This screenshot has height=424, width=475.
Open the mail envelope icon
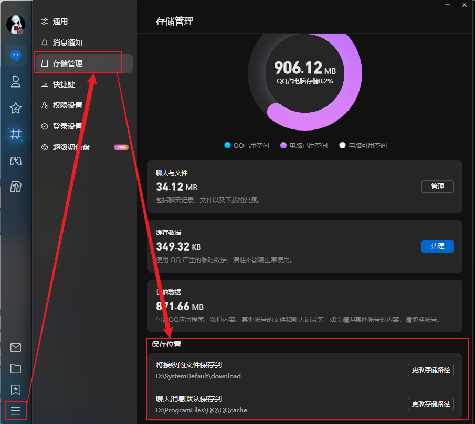pyautogui.click(x=16, y=347)
